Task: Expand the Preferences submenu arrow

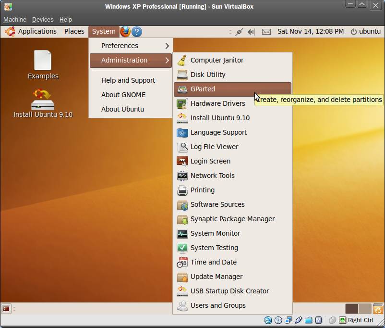Action: [167, 46]
